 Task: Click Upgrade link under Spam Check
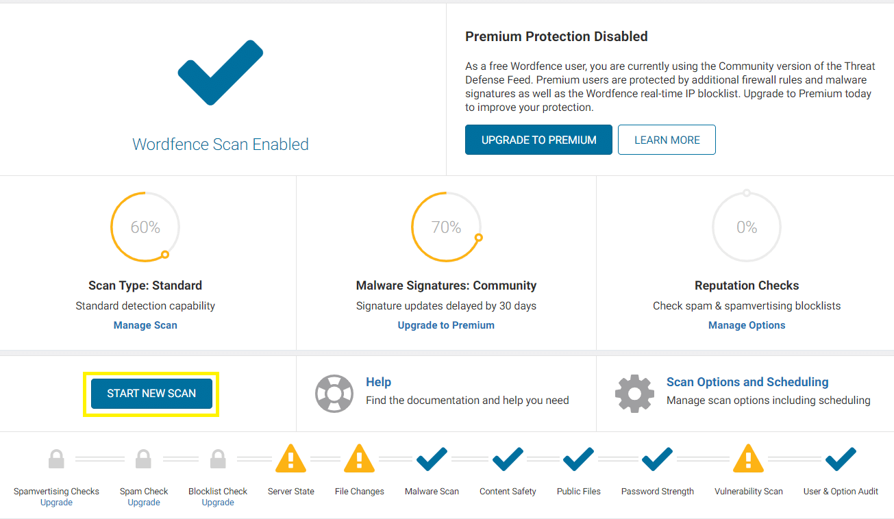click(144, 503)
